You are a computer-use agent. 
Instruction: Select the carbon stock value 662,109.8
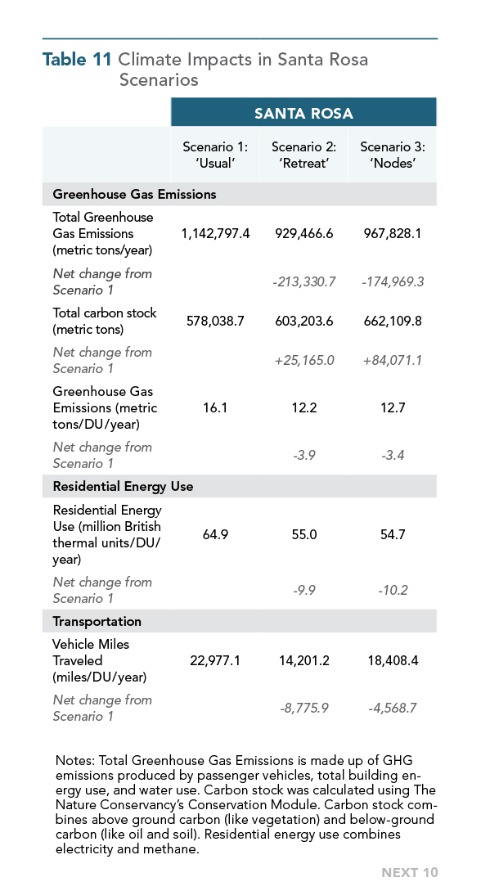[x=393, y=321]
